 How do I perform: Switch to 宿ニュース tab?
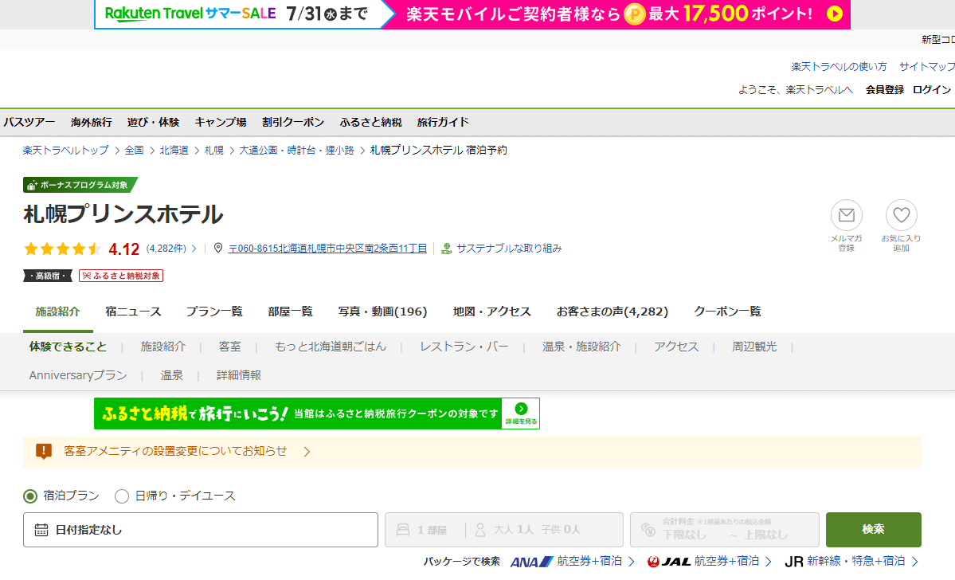[133, 312]
